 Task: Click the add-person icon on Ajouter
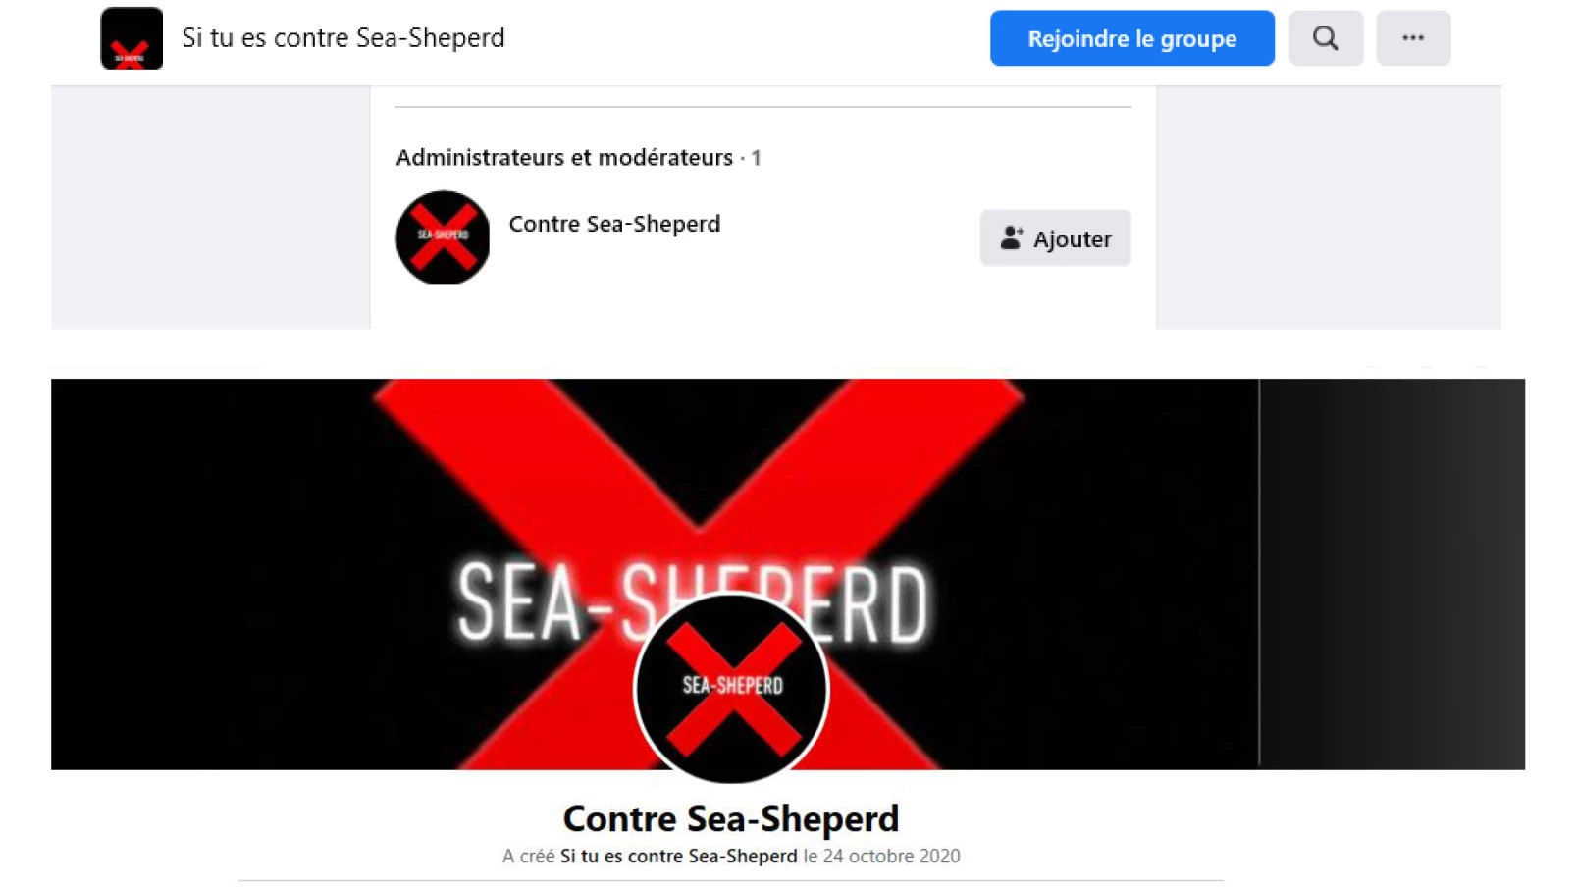click(x=1012, y=237)
